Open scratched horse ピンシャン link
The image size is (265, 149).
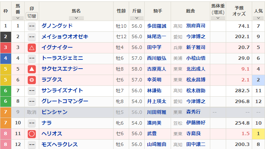click(x=54, y=112)
